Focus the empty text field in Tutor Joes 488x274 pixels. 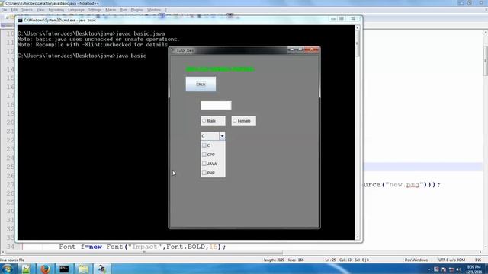pos(216,106)
